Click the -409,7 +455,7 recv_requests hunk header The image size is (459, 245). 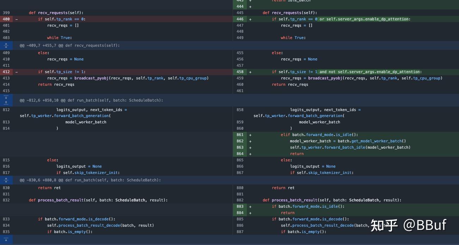tap(70, 45)
